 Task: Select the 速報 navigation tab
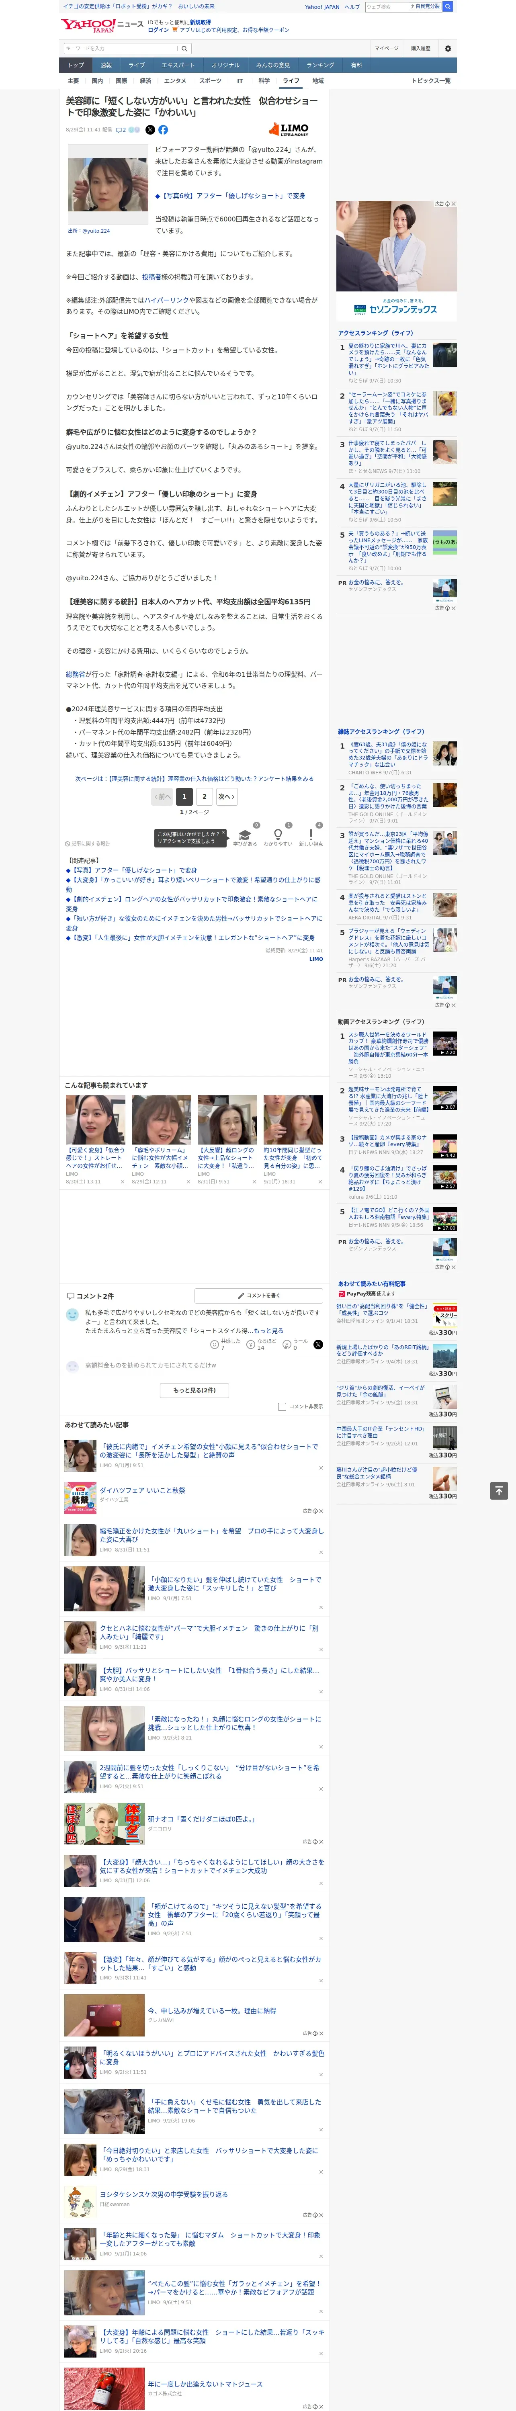pyautogui.click(x=106, y=65)
